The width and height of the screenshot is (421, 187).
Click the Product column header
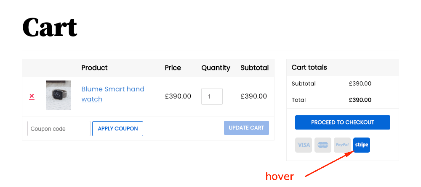94,68
